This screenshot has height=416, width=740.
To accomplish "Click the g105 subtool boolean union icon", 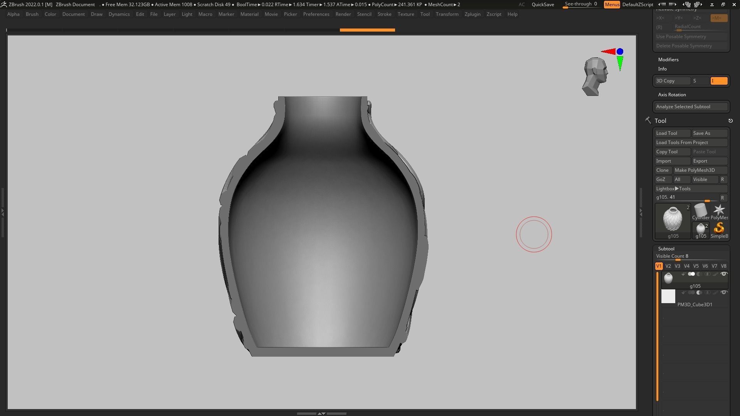I will [691, 274].
